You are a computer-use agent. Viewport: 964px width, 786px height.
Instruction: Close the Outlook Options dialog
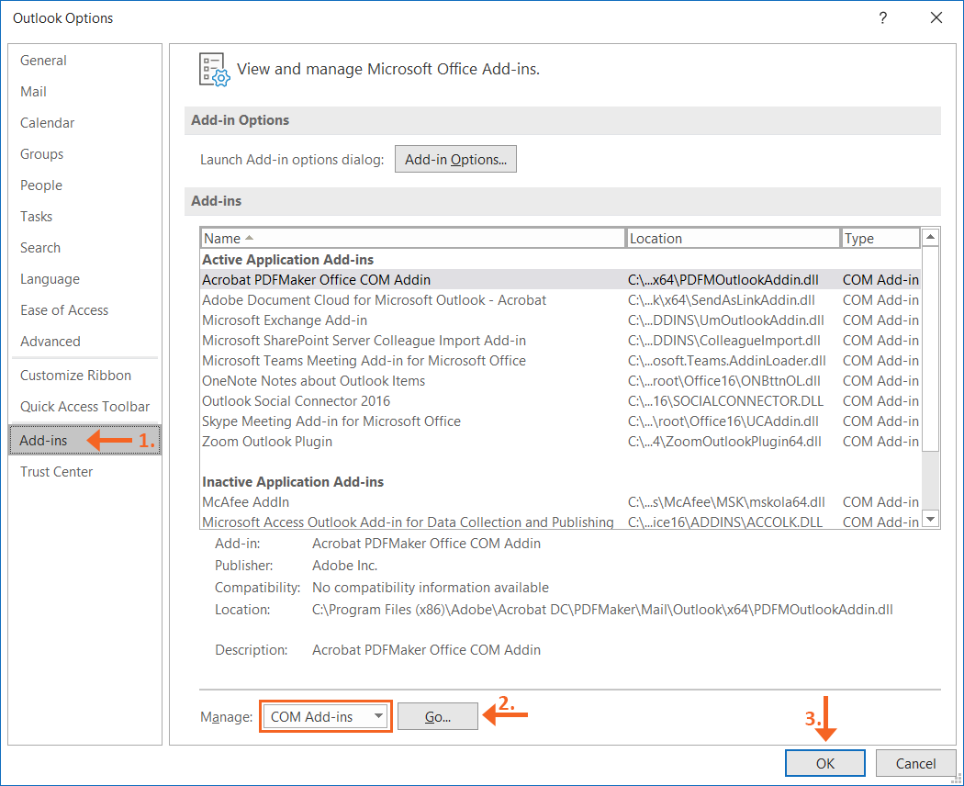click(x=936, y=17)
